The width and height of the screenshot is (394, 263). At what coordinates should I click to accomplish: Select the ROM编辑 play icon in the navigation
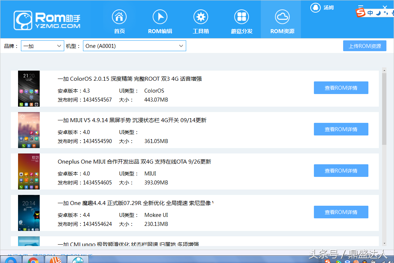tap(160, 17)
